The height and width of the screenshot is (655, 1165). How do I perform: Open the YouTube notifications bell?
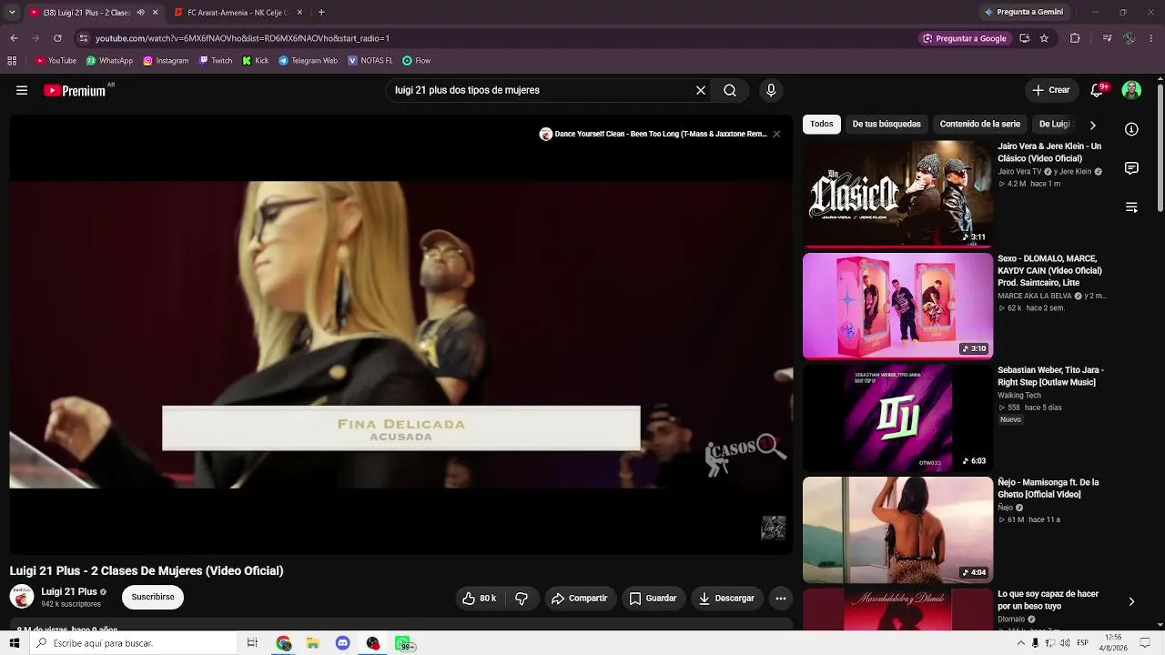point(1099,90)
